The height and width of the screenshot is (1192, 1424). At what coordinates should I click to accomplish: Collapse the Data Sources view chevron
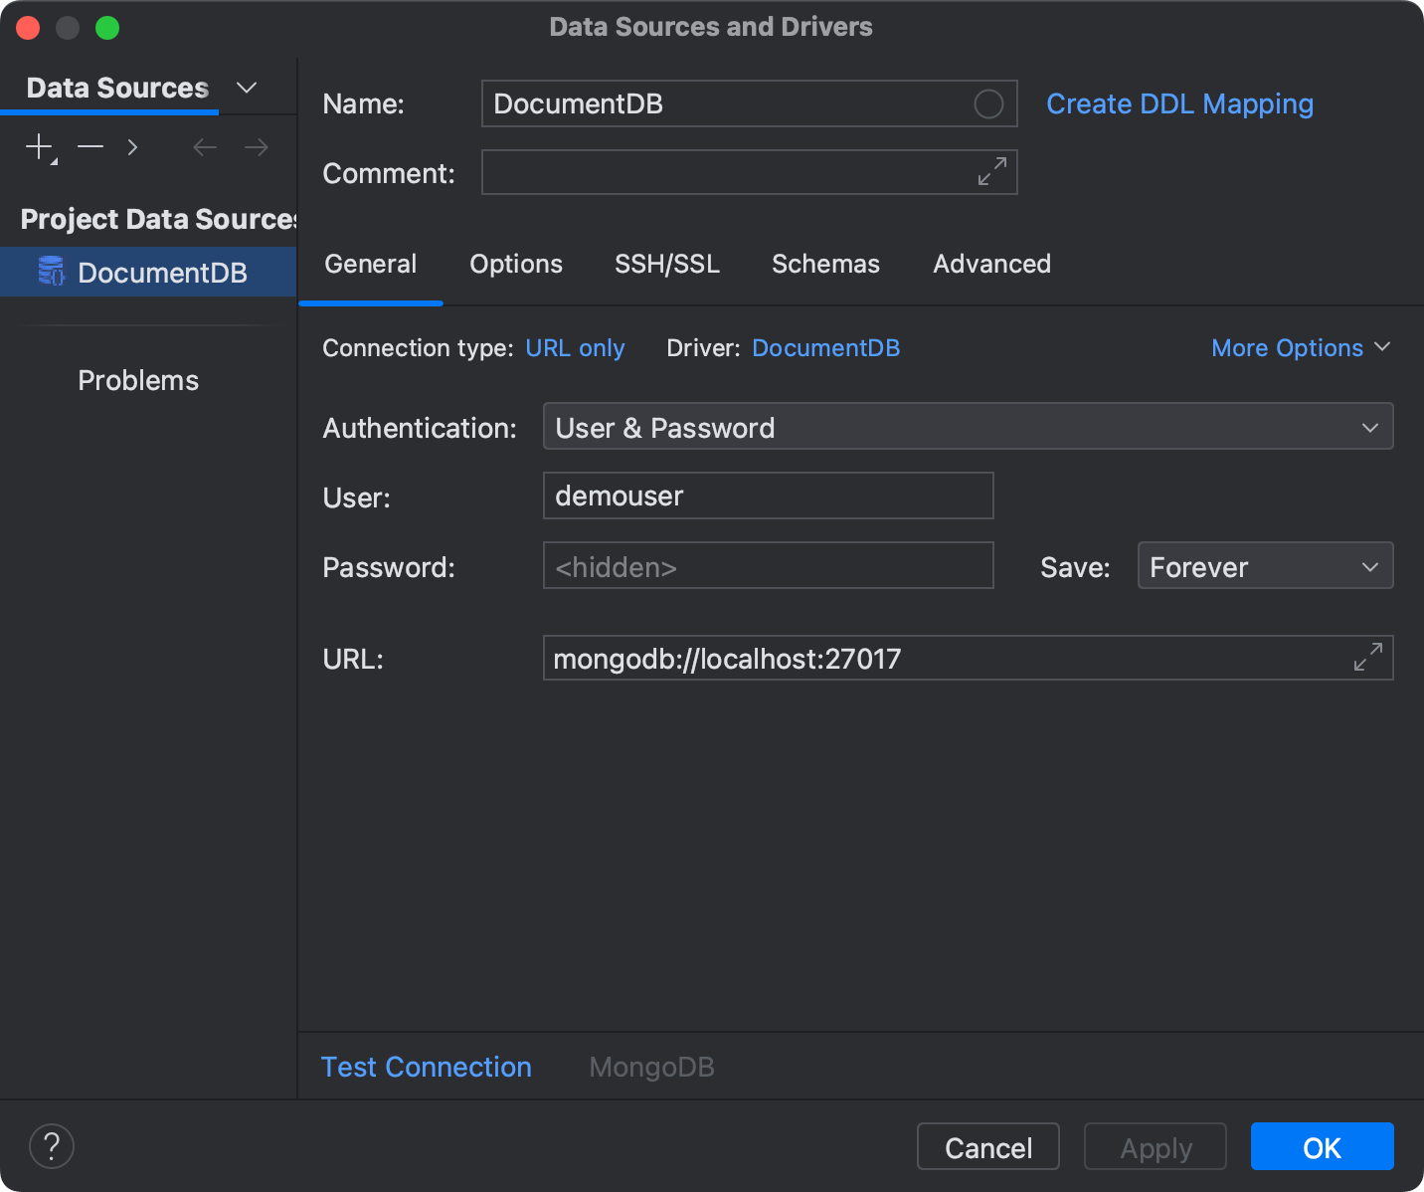pyautogui.click(x=246, y=88)
